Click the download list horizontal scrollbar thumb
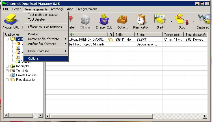214x122 pixels. pos(101,116)
